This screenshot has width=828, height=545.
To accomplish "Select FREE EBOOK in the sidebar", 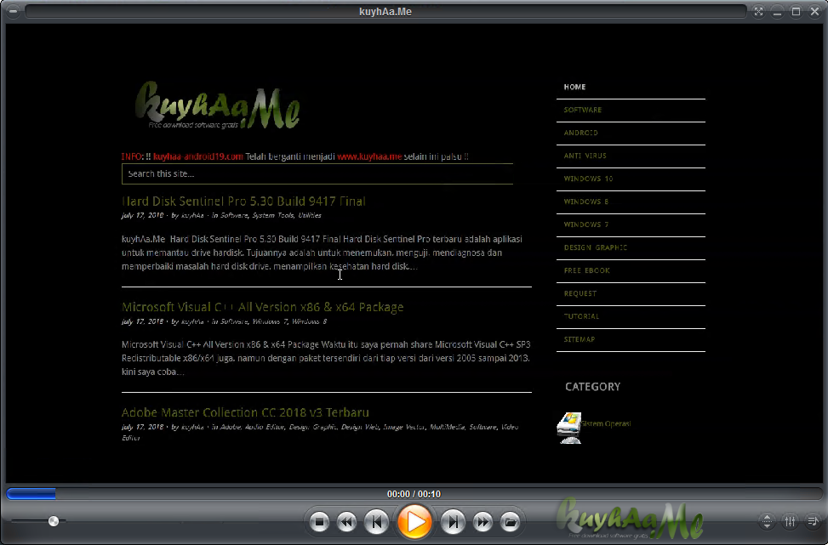I will coord(586,270).
